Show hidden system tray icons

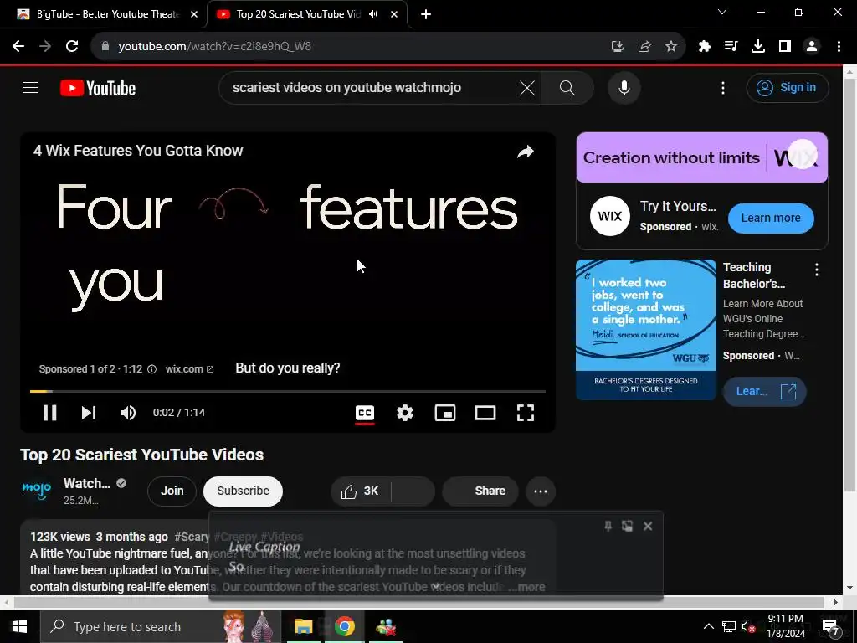click(708, 626)
